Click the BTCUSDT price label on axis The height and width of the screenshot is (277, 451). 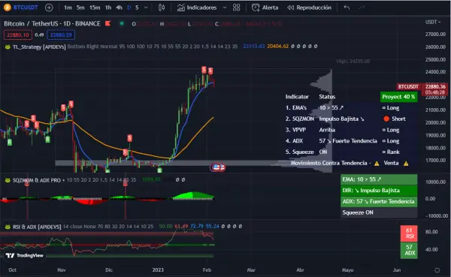click(408, 86)
